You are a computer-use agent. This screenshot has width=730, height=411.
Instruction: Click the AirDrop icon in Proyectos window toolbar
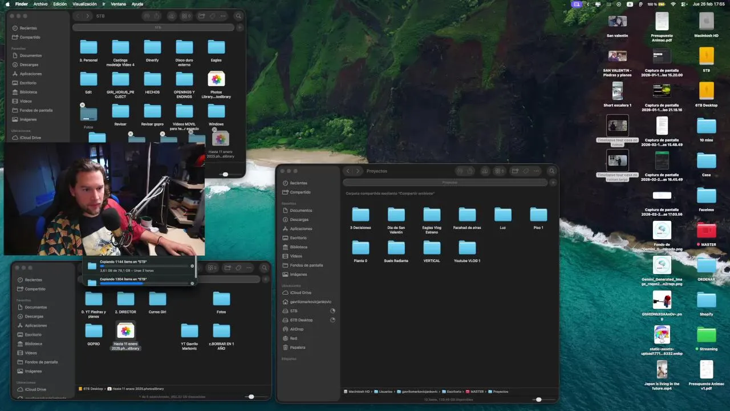pos(459,171)
